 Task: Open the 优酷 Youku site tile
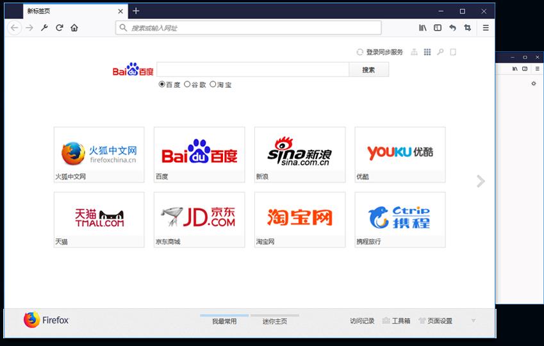tap(400, 155)
